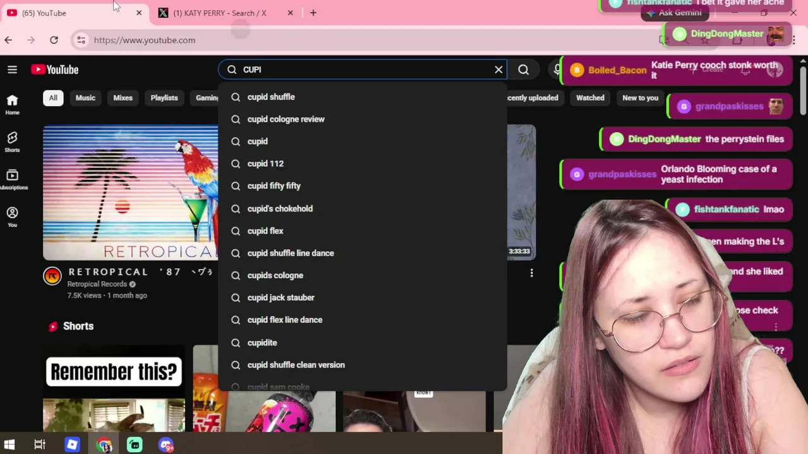Click the YouTube logo
This screenshot has width=808, height=454.
point(55,69)
